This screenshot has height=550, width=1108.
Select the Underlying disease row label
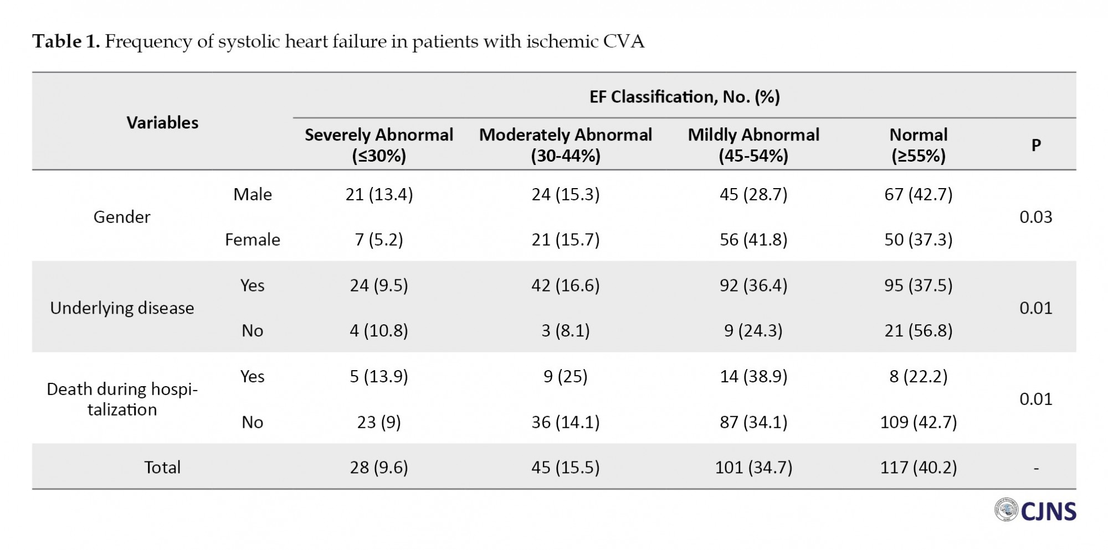tap(122, 308)
